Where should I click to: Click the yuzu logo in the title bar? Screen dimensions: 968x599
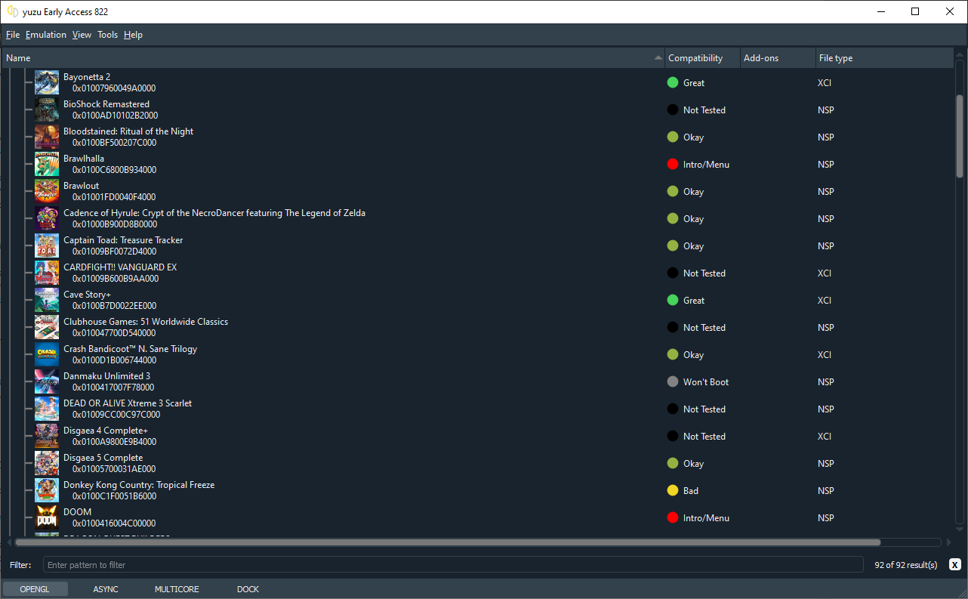pos(12,12)
